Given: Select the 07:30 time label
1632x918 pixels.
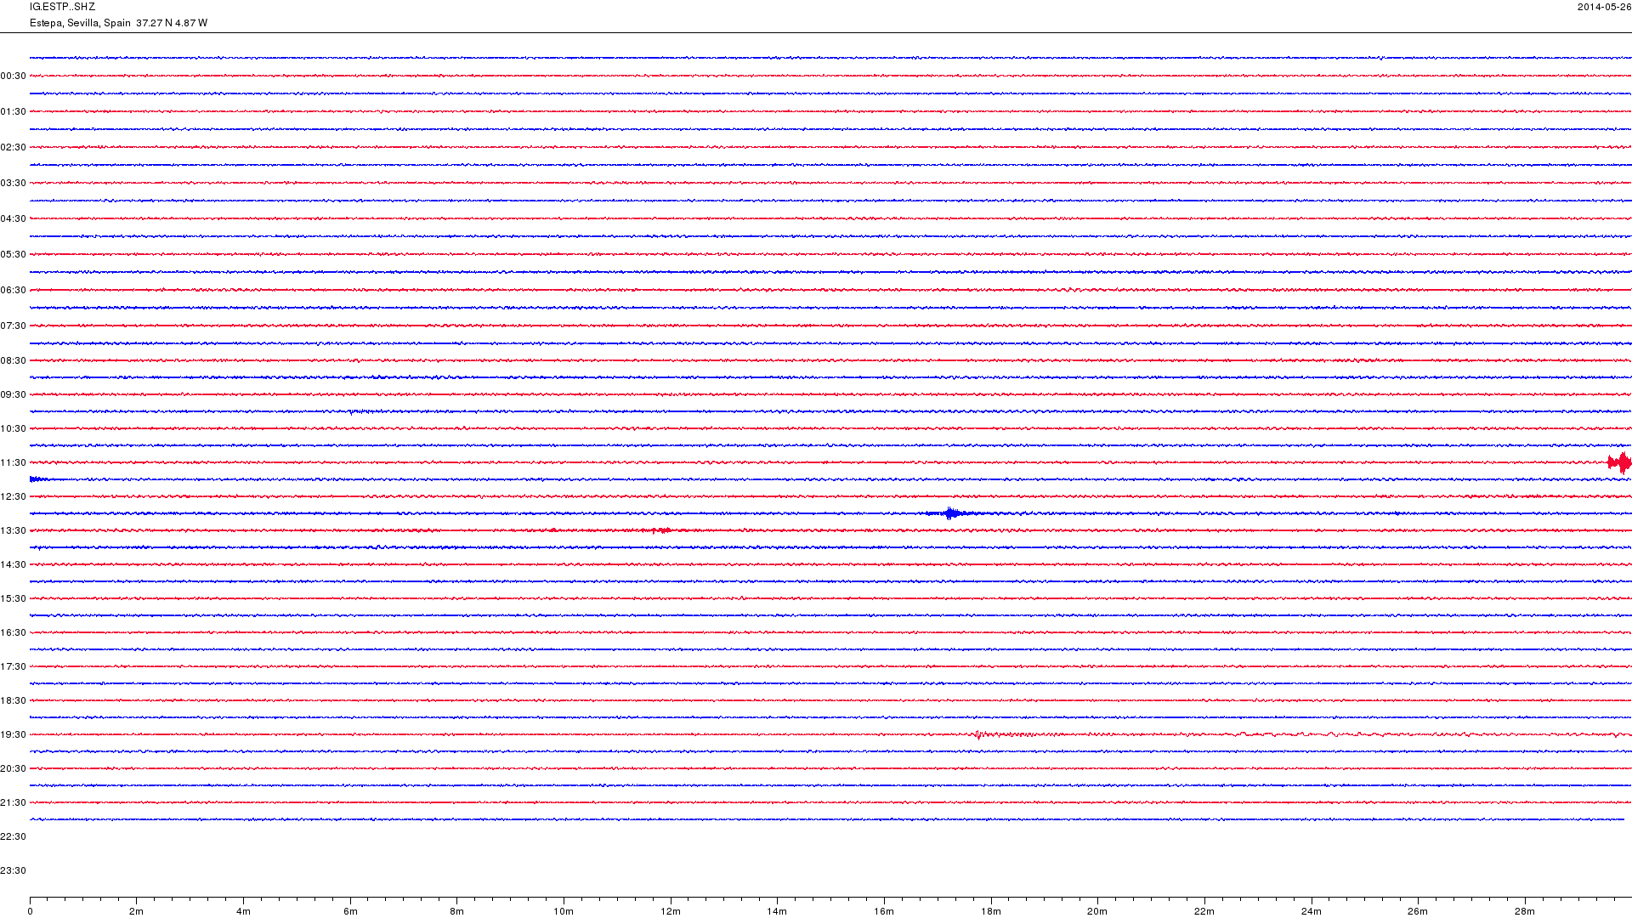Looking at the screenshot, I should [x=13, y=326].
